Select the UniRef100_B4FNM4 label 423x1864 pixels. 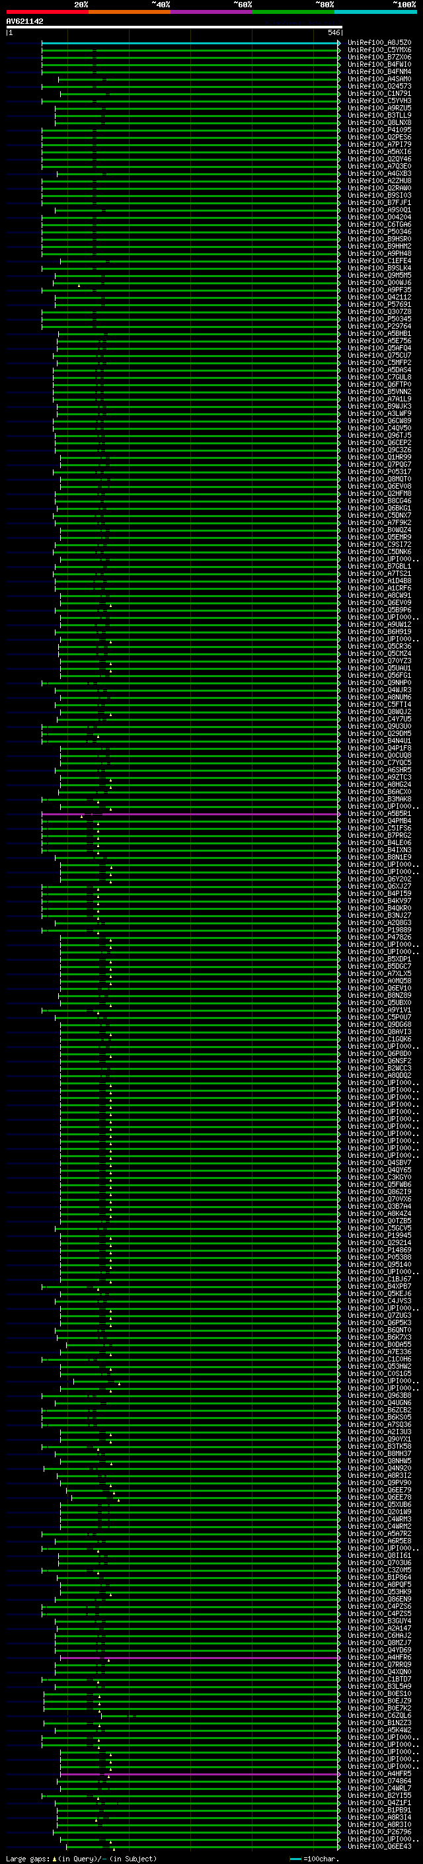coord(379,71)
